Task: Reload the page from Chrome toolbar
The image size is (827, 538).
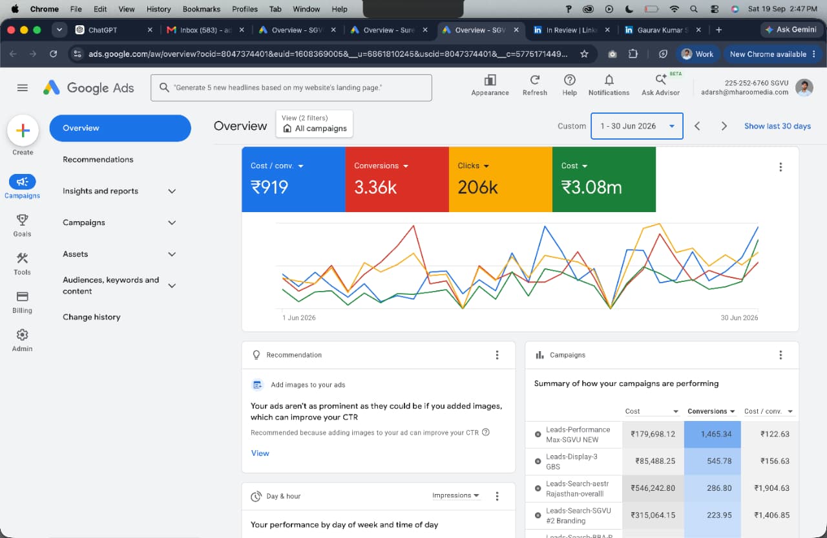Action: tap(53, 54)
